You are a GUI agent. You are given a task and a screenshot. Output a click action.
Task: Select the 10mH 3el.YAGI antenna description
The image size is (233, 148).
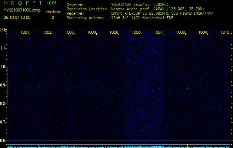[x=142, y=18]
